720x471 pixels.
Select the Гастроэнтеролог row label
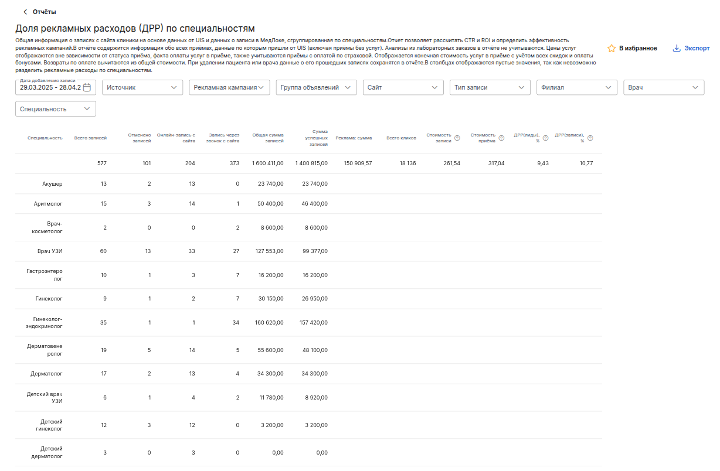coord(45,275)
